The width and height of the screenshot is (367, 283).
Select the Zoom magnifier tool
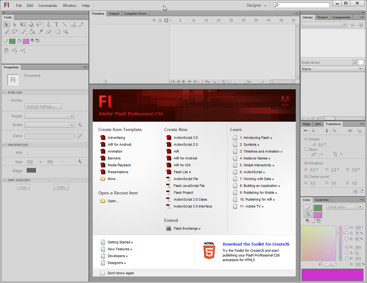point(66,32)
